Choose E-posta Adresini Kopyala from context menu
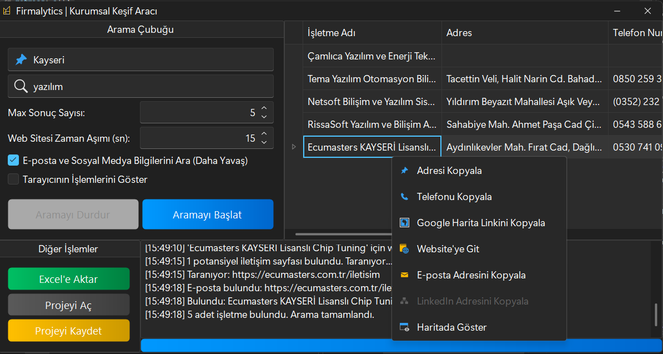Viewport: 663px width, 354px height. pos(471,275)
